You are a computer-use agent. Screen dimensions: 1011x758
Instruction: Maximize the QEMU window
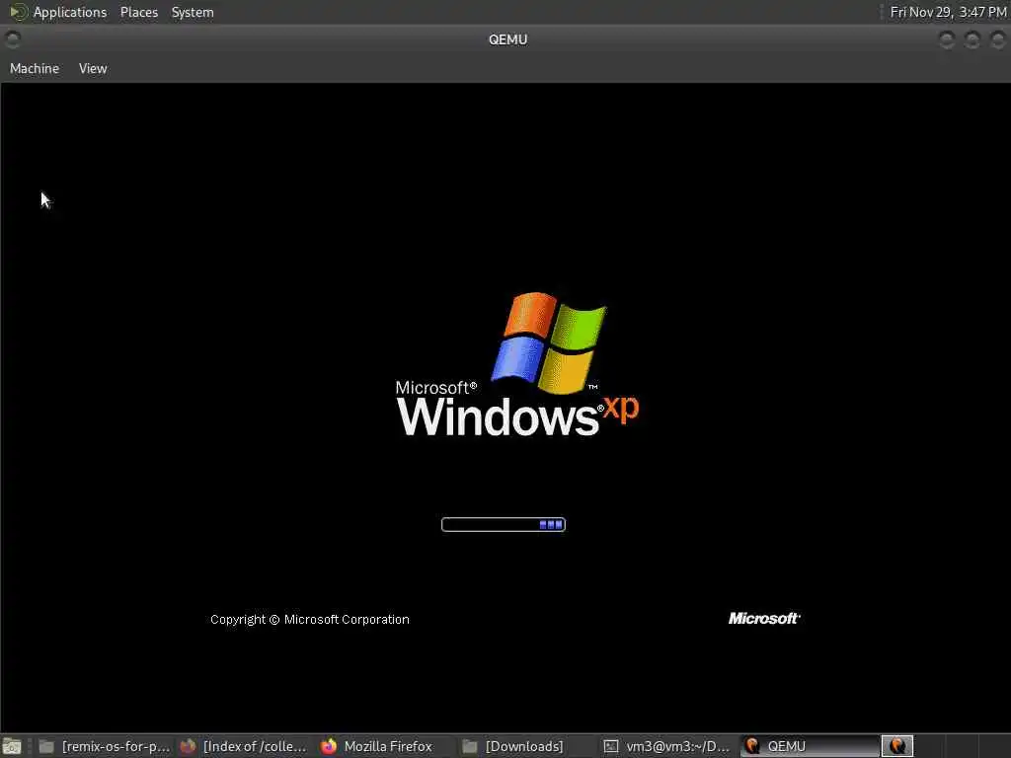[x=972, y=39]
